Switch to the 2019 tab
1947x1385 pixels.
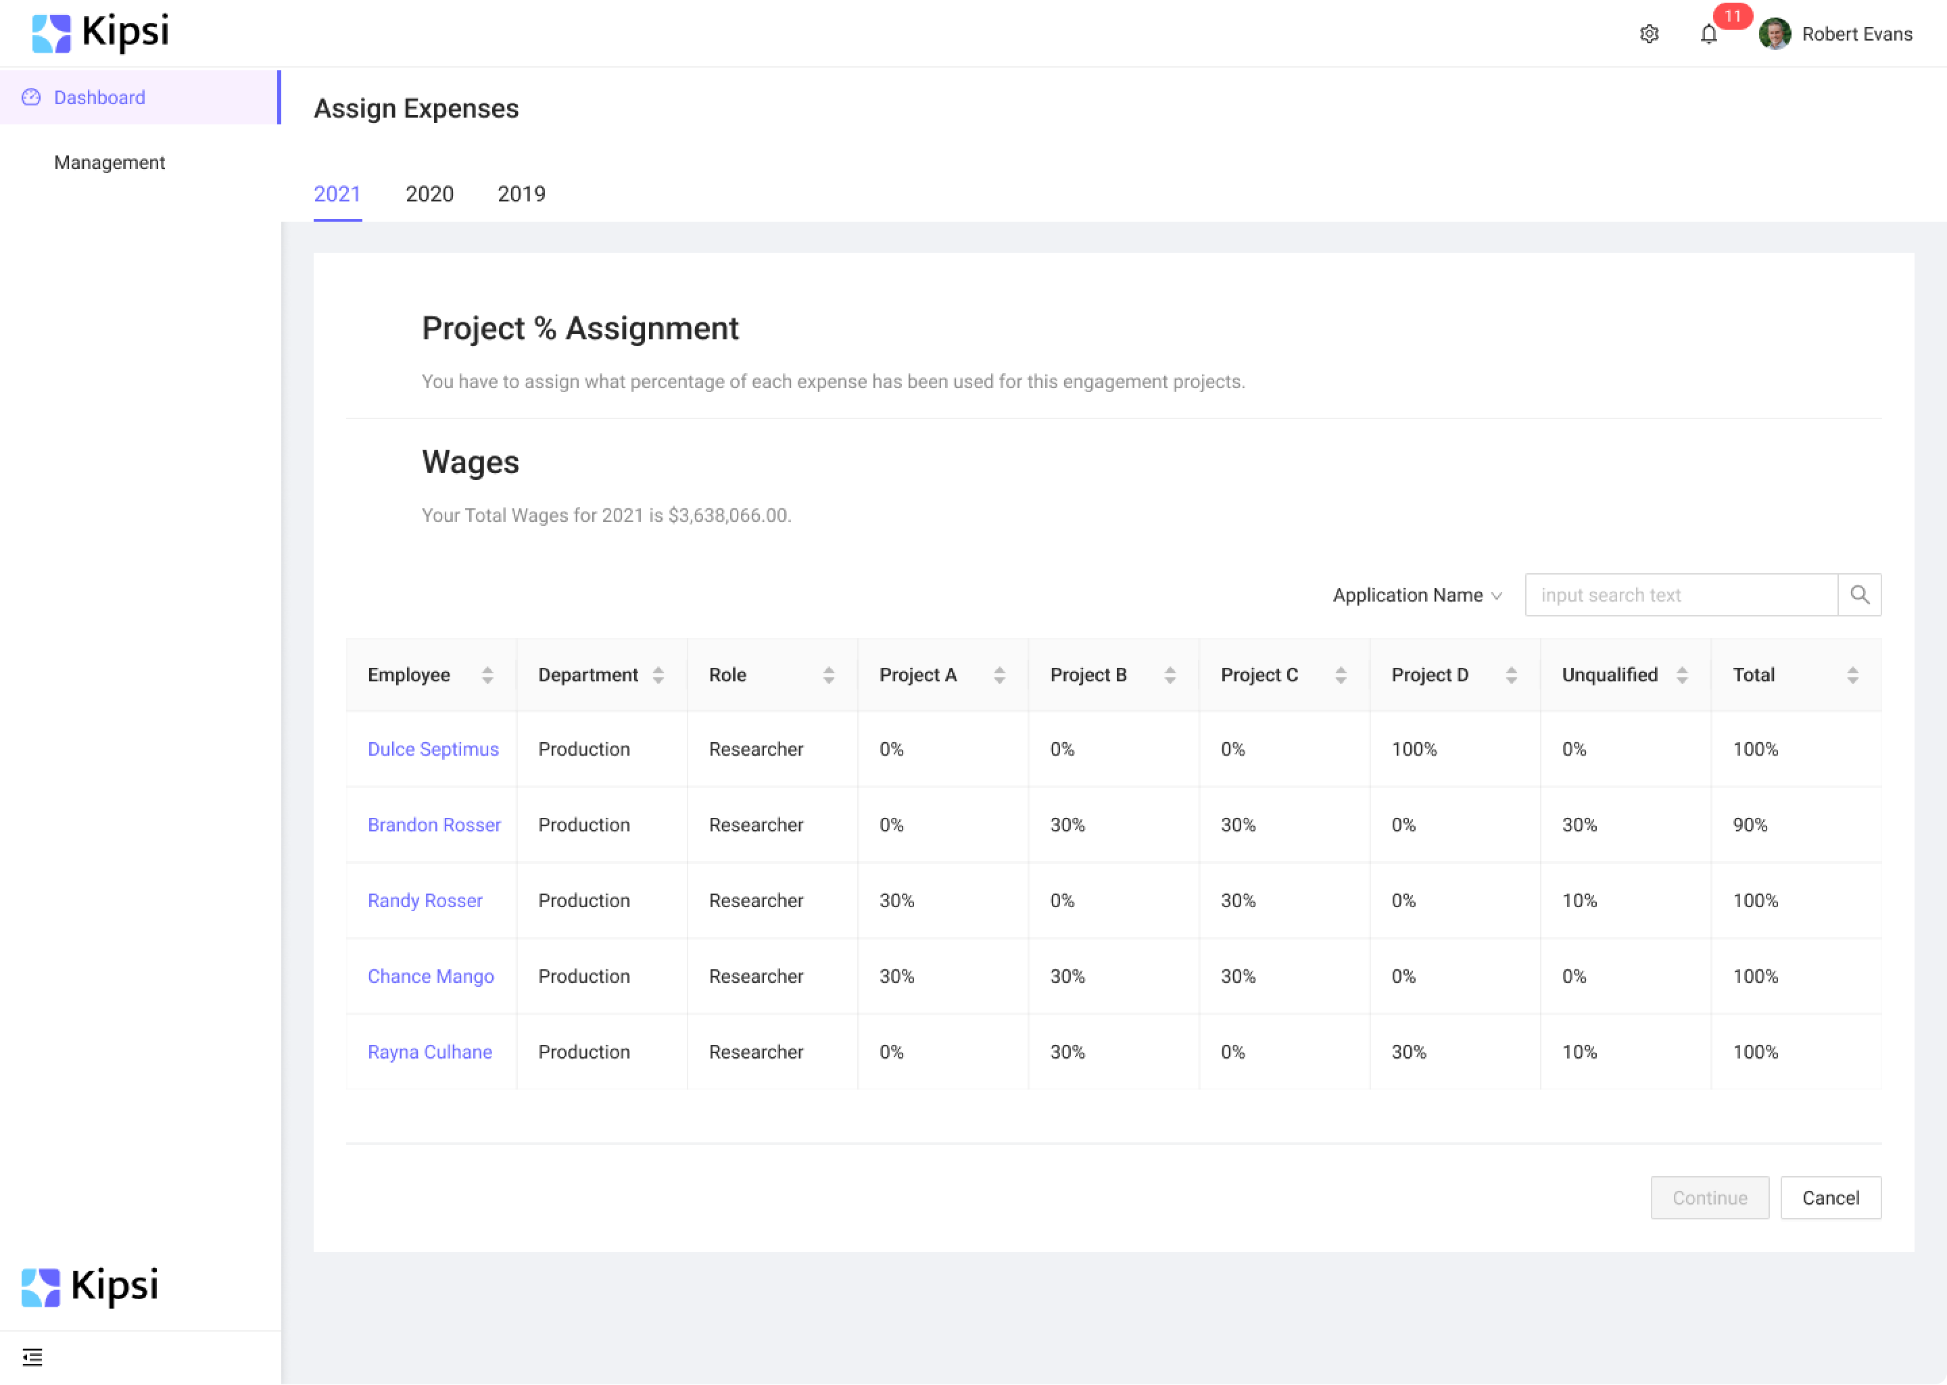521,193
